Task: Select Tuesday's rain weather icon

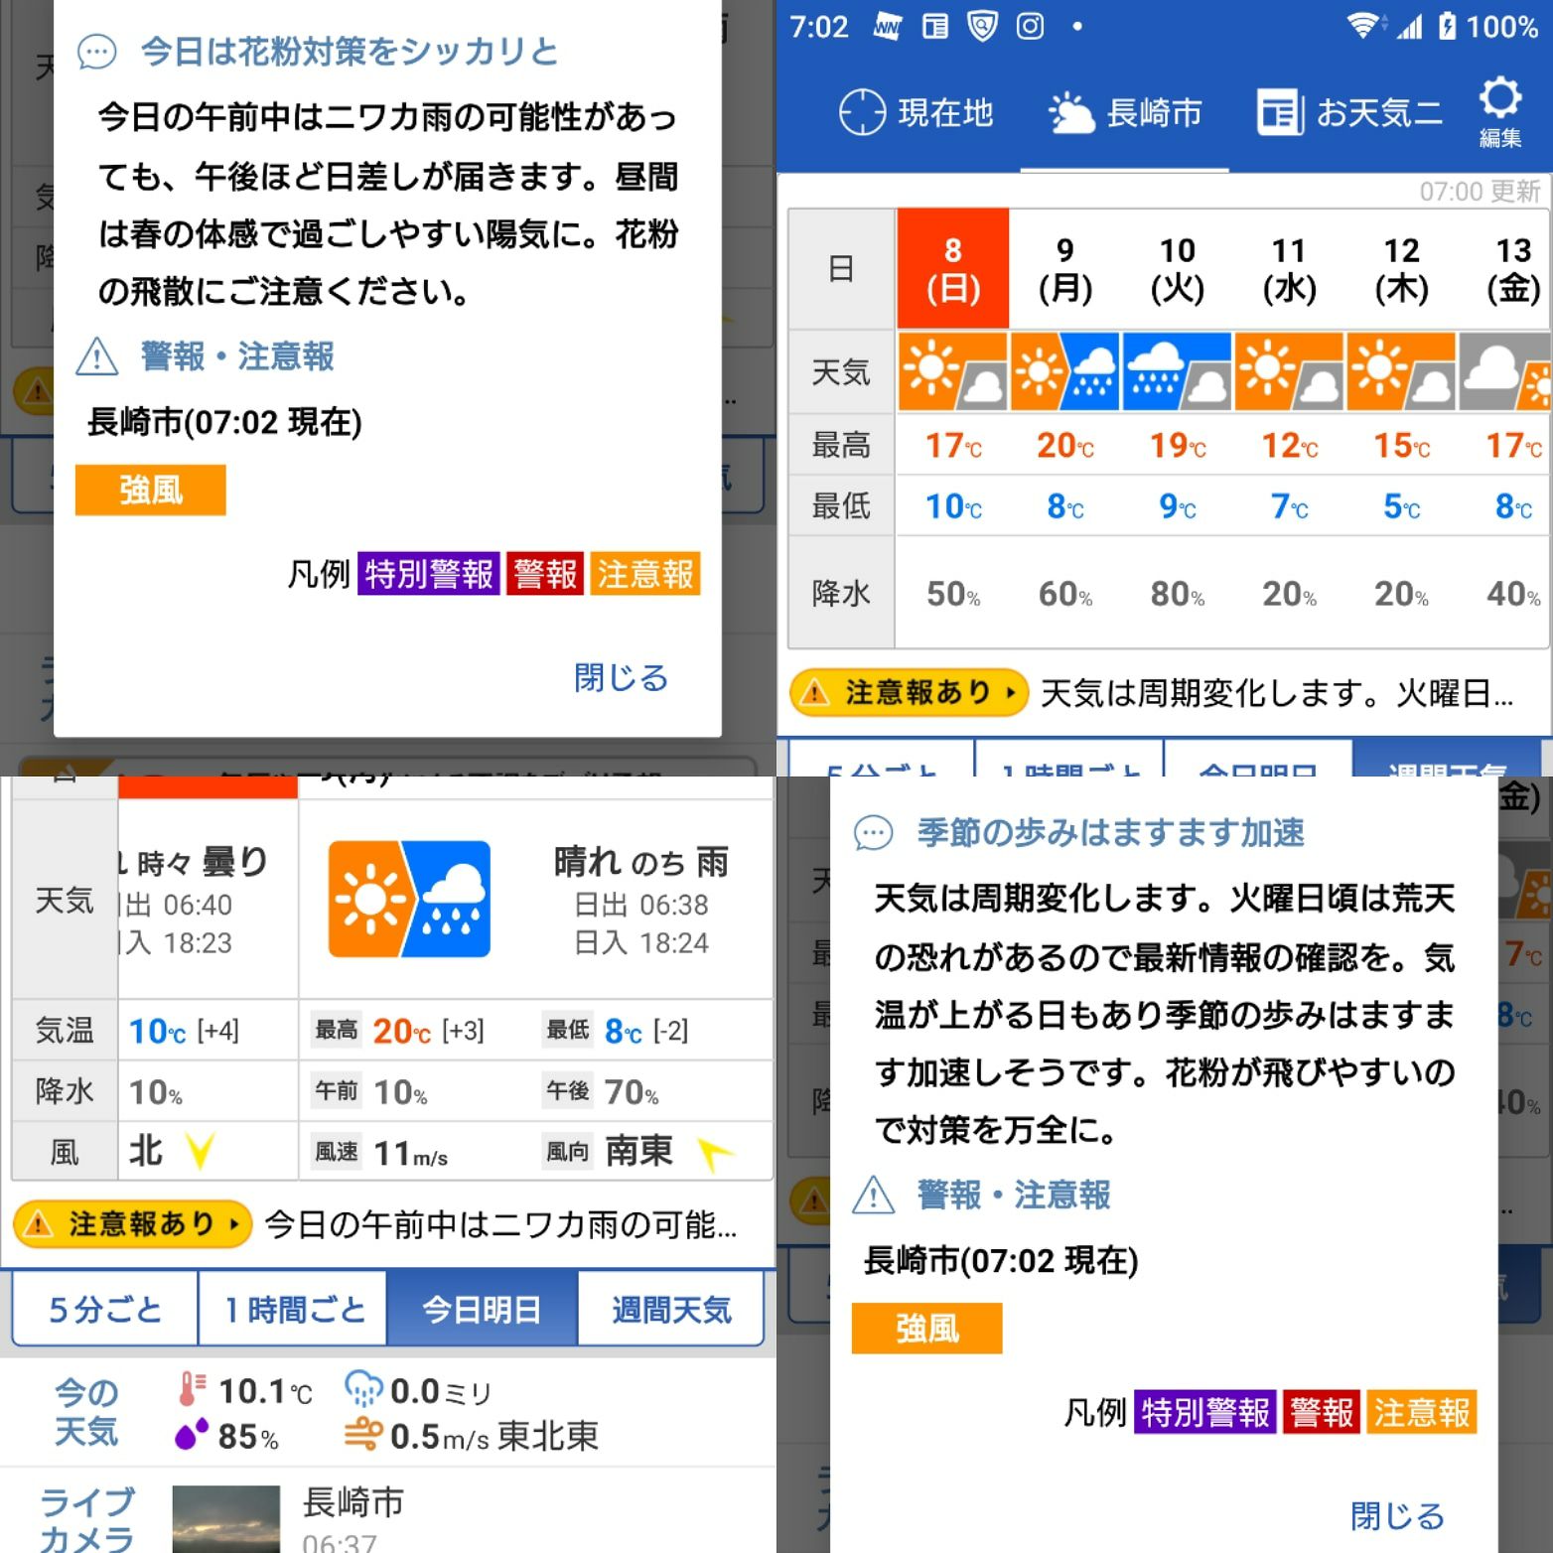Action: tap(1177, 372)
